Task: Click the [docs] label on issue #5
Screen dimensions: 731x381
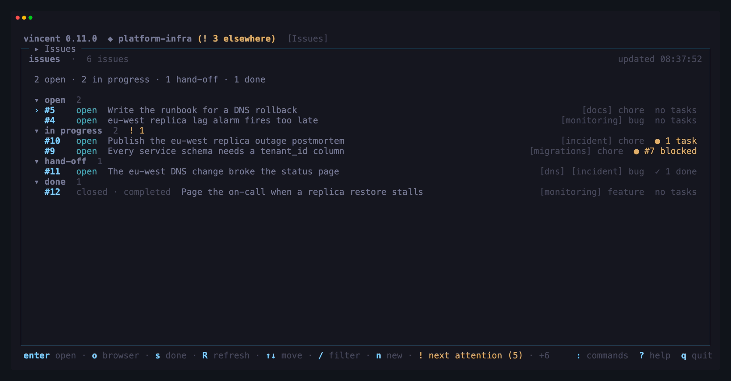Action: (x=597, y=110)
